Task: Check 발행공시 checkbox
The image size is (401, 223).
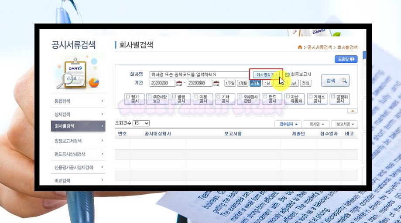Action: coord(174,97)
